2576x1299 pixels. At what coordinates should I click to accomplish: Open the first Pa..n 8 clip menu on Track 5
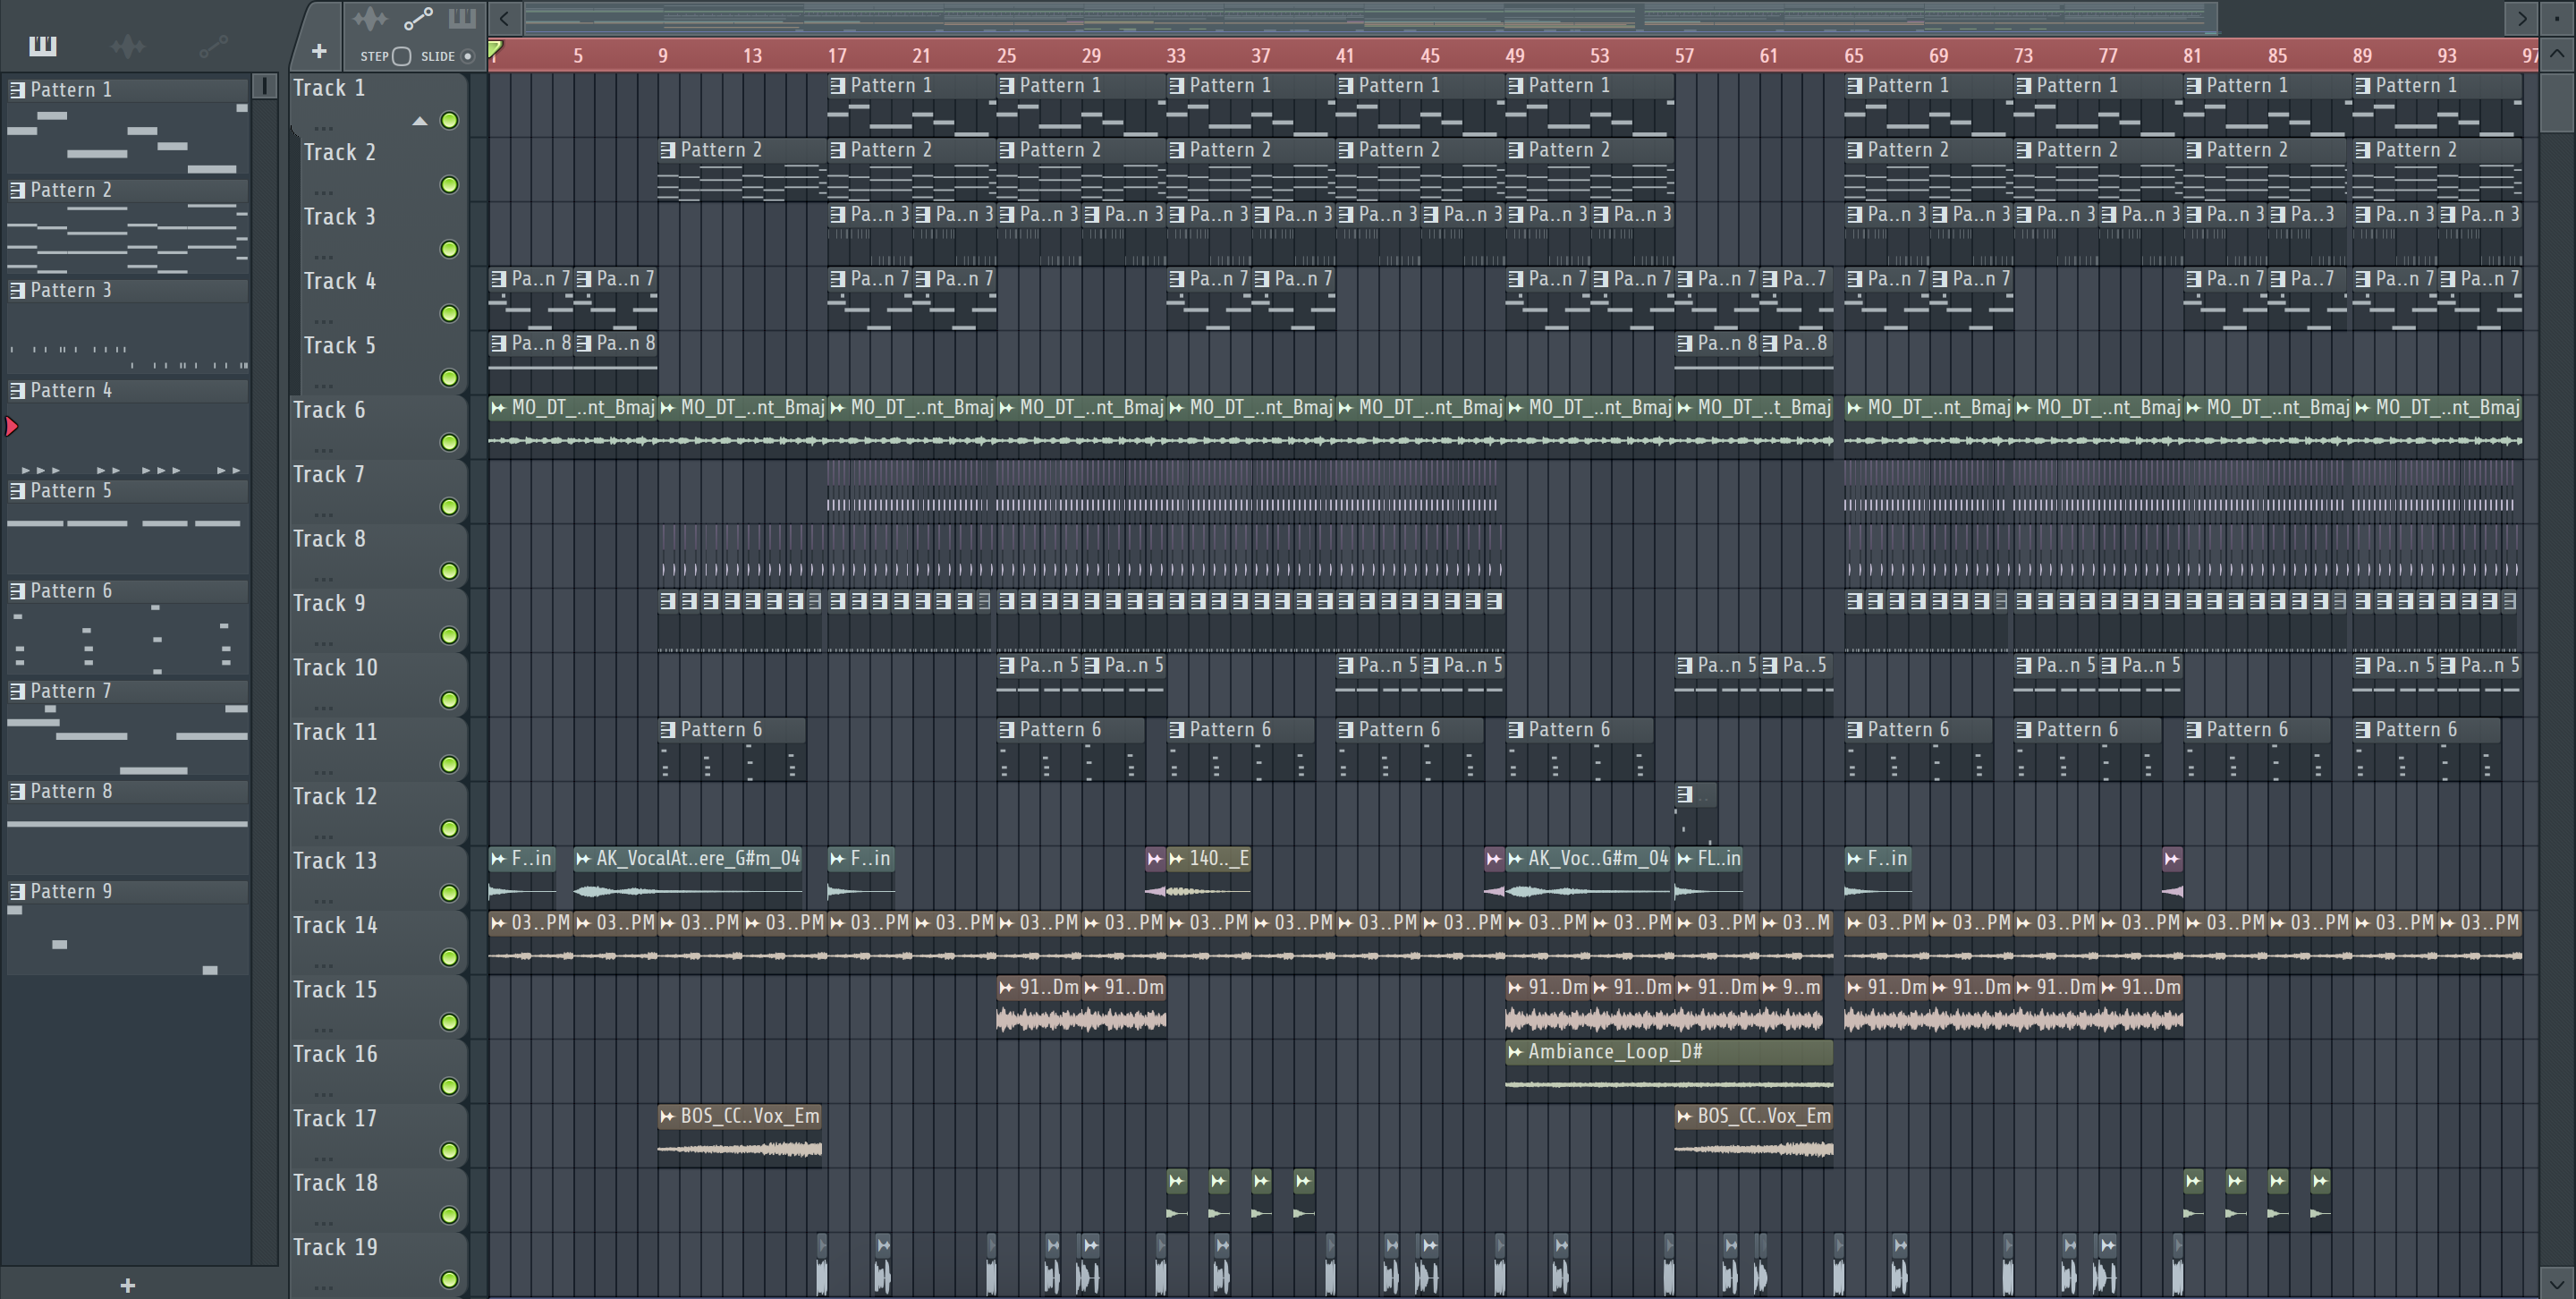coord(498,343)
